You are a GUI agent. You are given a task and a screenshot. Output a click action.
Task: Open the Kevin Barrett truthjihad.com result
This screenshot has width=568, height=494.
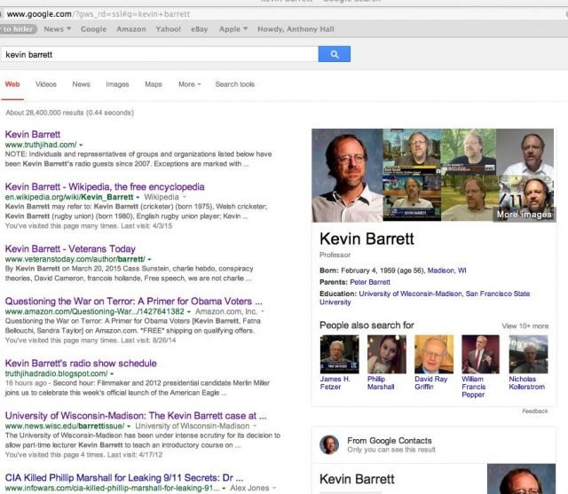coord(33,134)
